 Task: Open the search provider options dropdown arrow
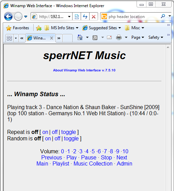click(x=170, y=16)
